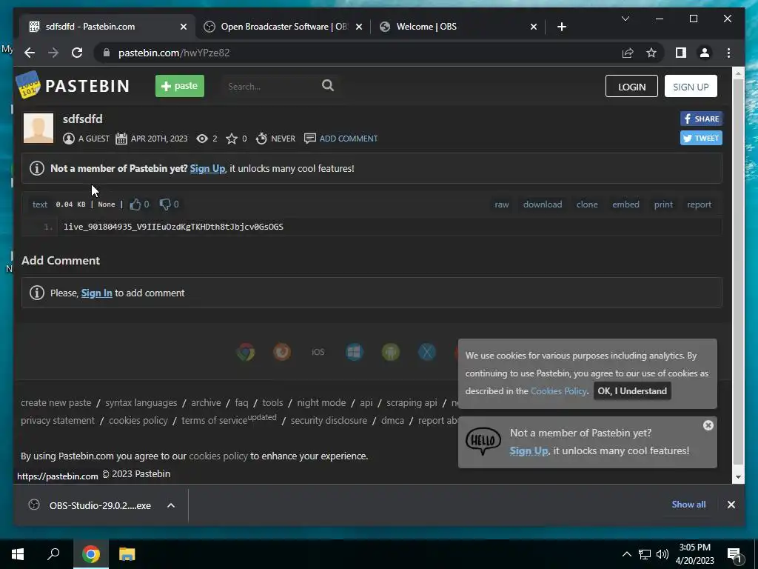The height and width of the screenshot is (569, 758).
Task: Open the tab search dropdown
Action: (x=625, y=19)
